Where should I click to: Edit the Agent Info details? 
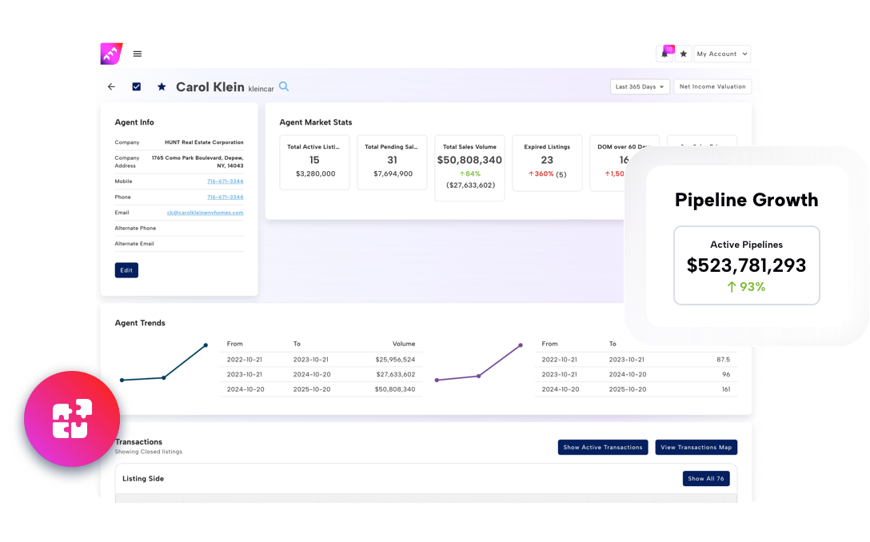tap(126, 270)
